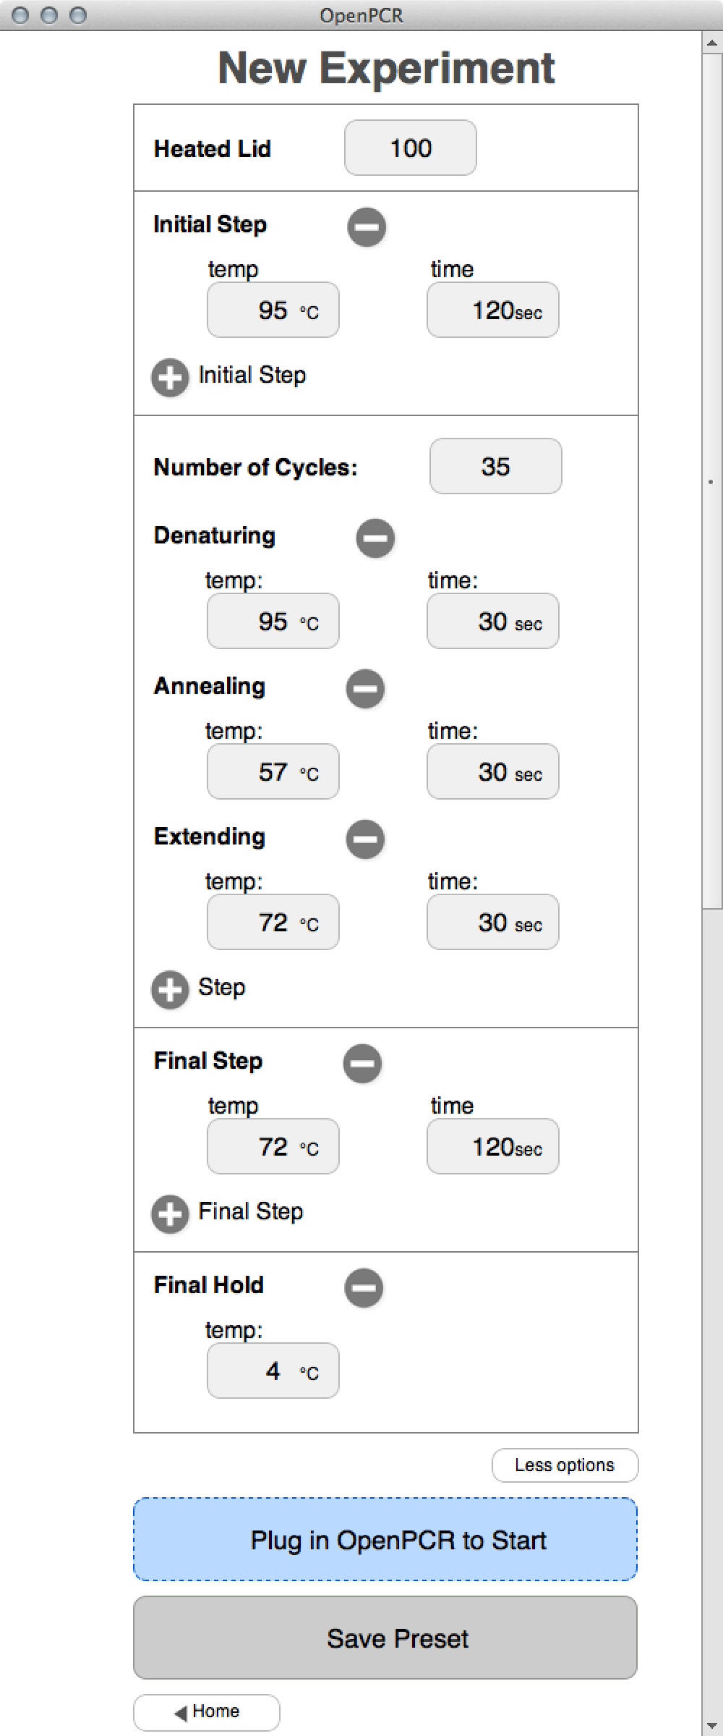
Task: Collapse settings with Less options
Action: click(565, 1465)
